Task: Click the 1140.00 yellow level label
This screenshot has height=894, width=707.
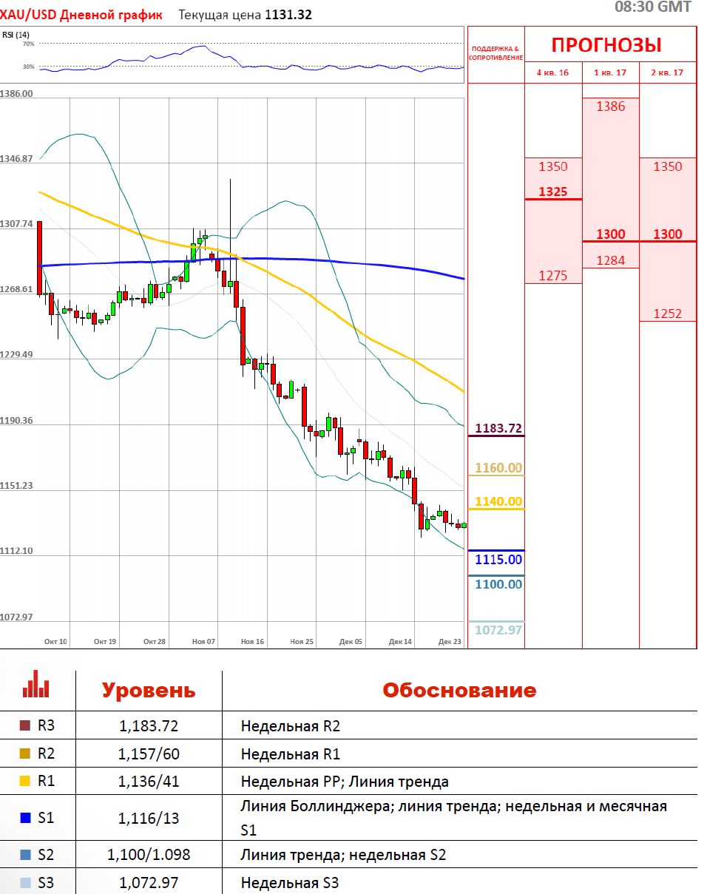Action: [498, 501]
